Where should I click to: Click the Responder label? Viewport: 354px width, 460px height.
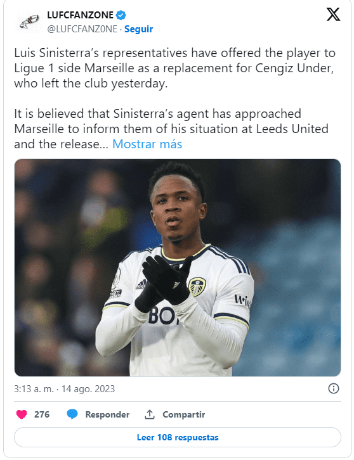pos(107,414)
